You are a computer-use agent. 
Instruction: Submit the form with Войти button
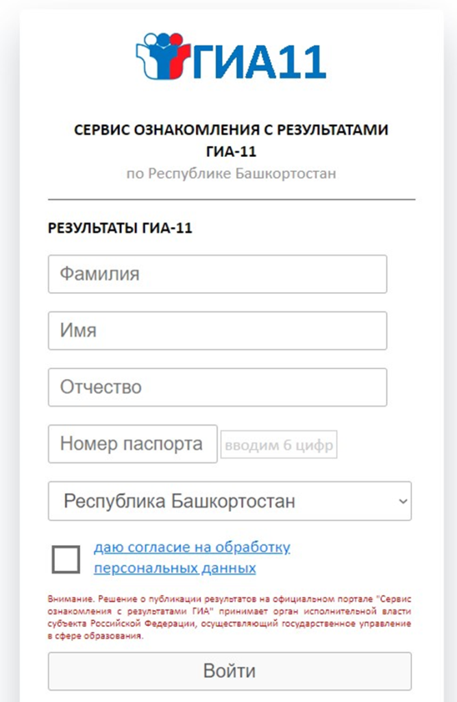click(230, 671)
